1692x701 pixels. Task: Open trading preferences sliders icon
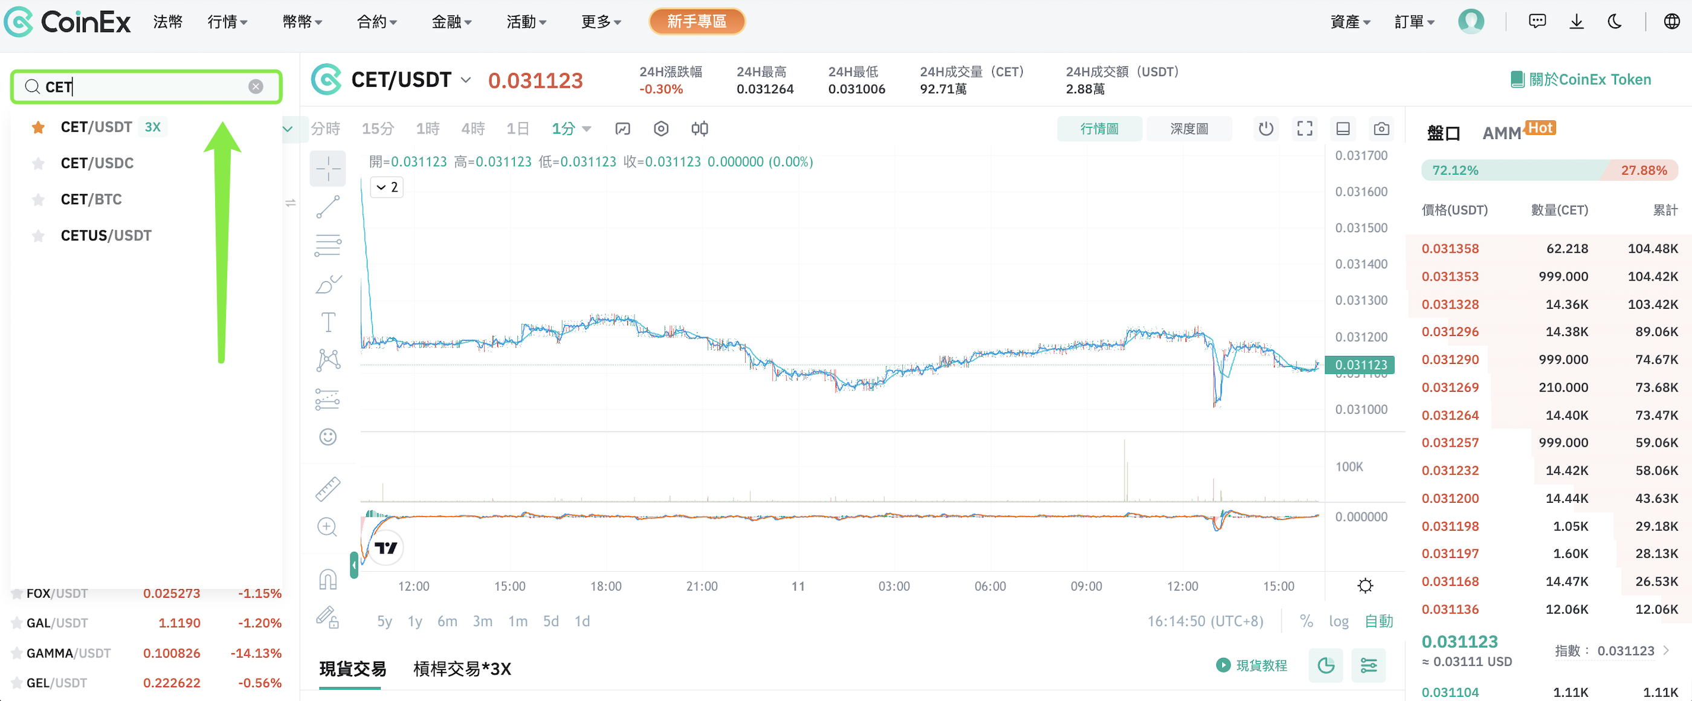[1369, 665]
